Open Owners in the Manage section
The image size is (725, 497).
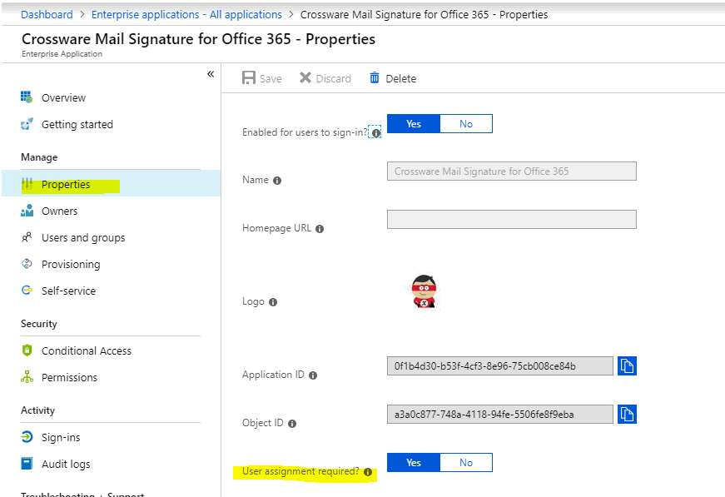click(x=111, y=211)
